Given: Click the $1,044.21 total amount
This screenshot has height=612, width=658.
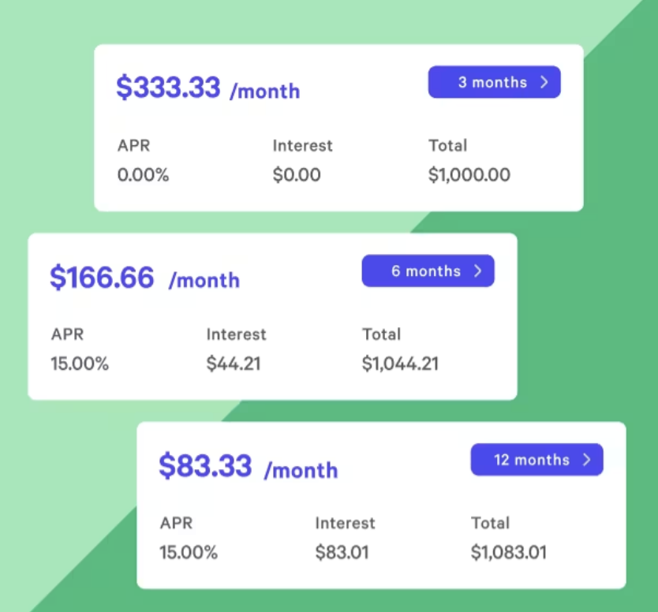Looking at the screenshot, I should (x=400, y=364).
